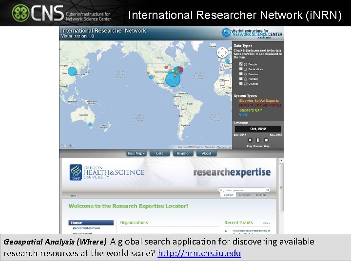This screenshot has height=263, width=351.
Task: Zoom out the map with minus button
Action: coord(222,84)
